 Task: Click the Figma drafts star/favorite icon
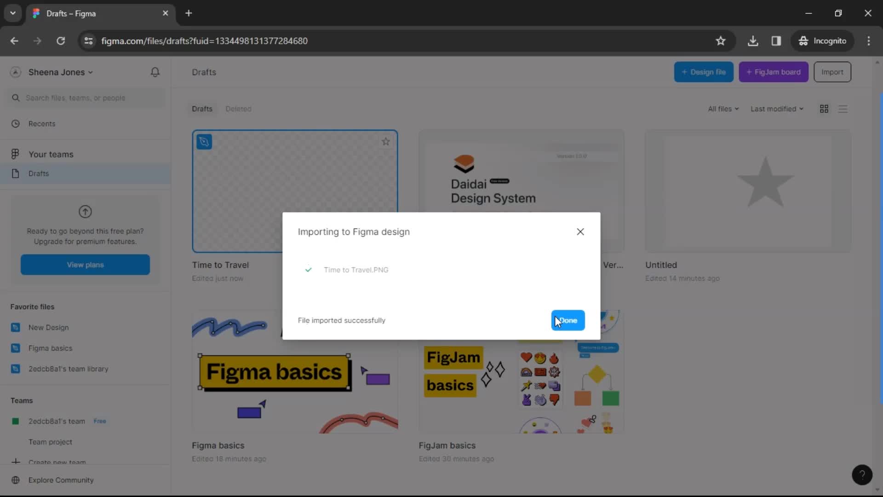coord(386,141)
